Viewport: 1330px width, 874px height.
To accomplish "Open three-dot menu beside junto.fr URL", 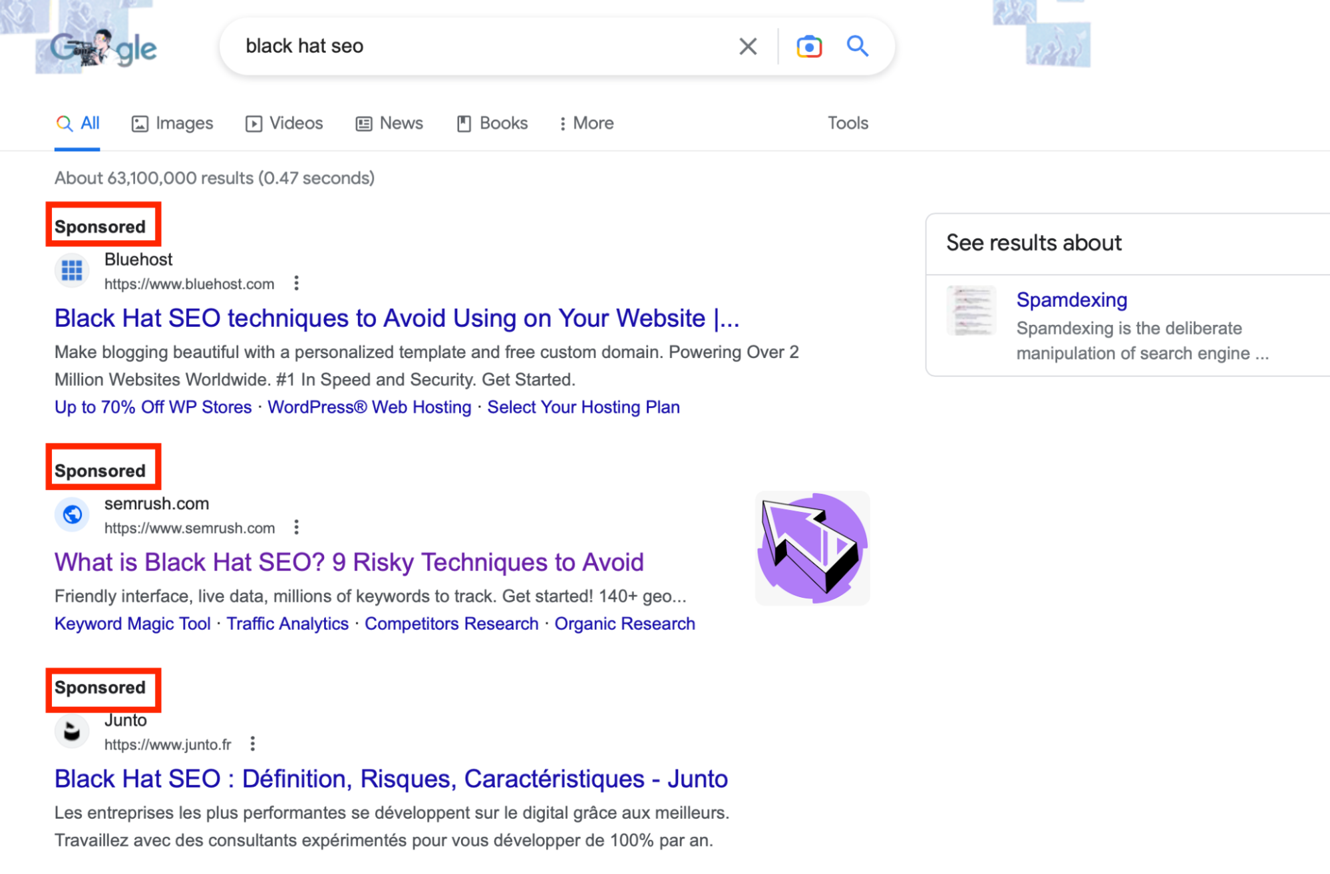I will (x=253, y=744).
